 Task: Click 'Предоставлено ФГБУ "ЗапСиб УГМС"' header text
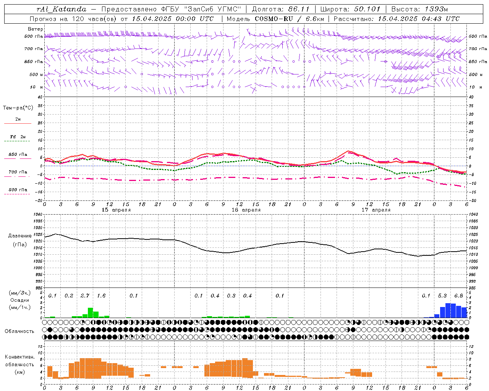pyautogui.click(x=172, y=9)
